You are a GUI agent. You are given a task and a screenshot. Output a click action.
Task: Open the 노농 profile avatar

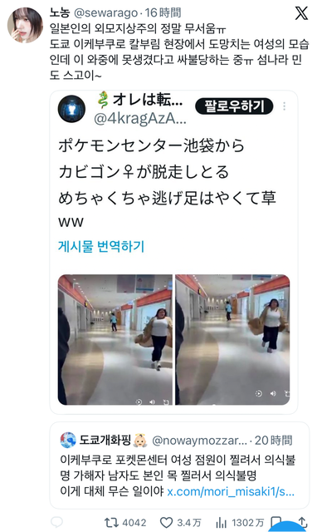[26, 26]
